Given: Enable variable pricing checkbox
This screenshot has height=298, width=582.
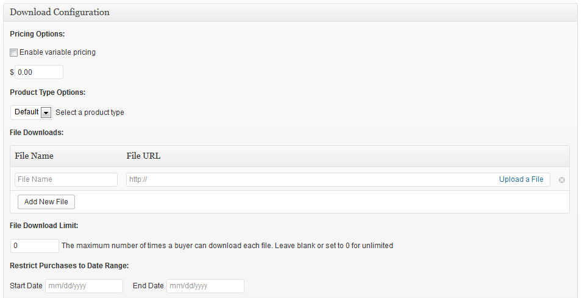Looking at the screenshot, I should coord(14,53).
